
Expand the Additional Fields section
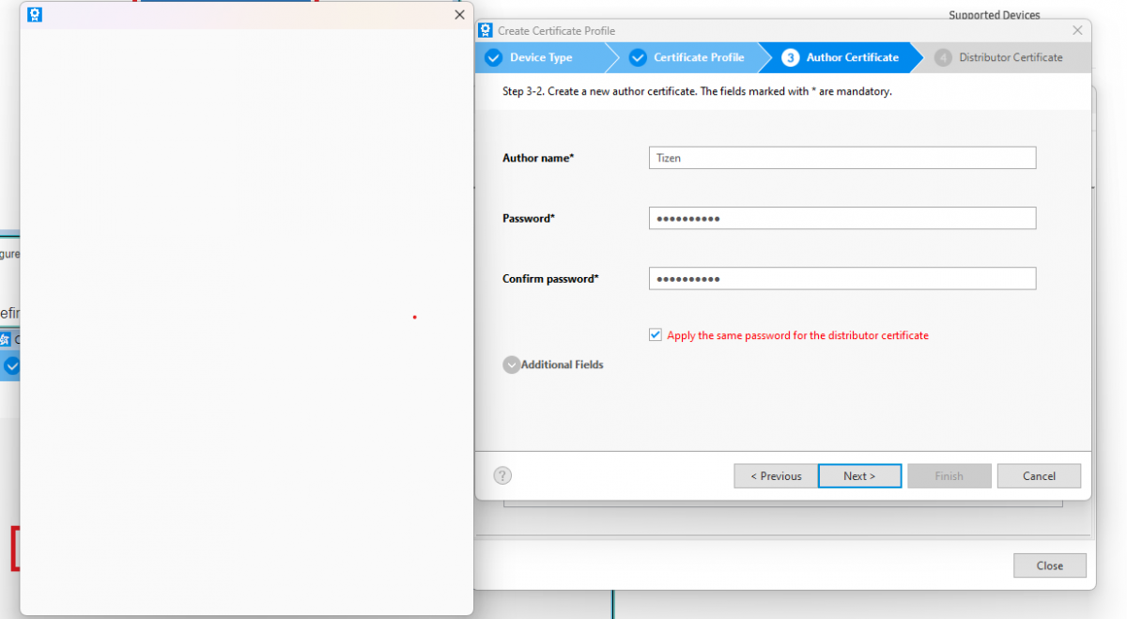512,364
